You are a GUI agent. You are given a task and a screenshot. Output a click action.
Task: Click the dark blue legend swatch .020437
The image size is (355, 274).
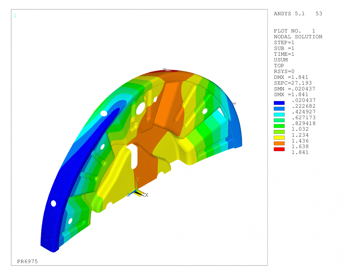279,103
